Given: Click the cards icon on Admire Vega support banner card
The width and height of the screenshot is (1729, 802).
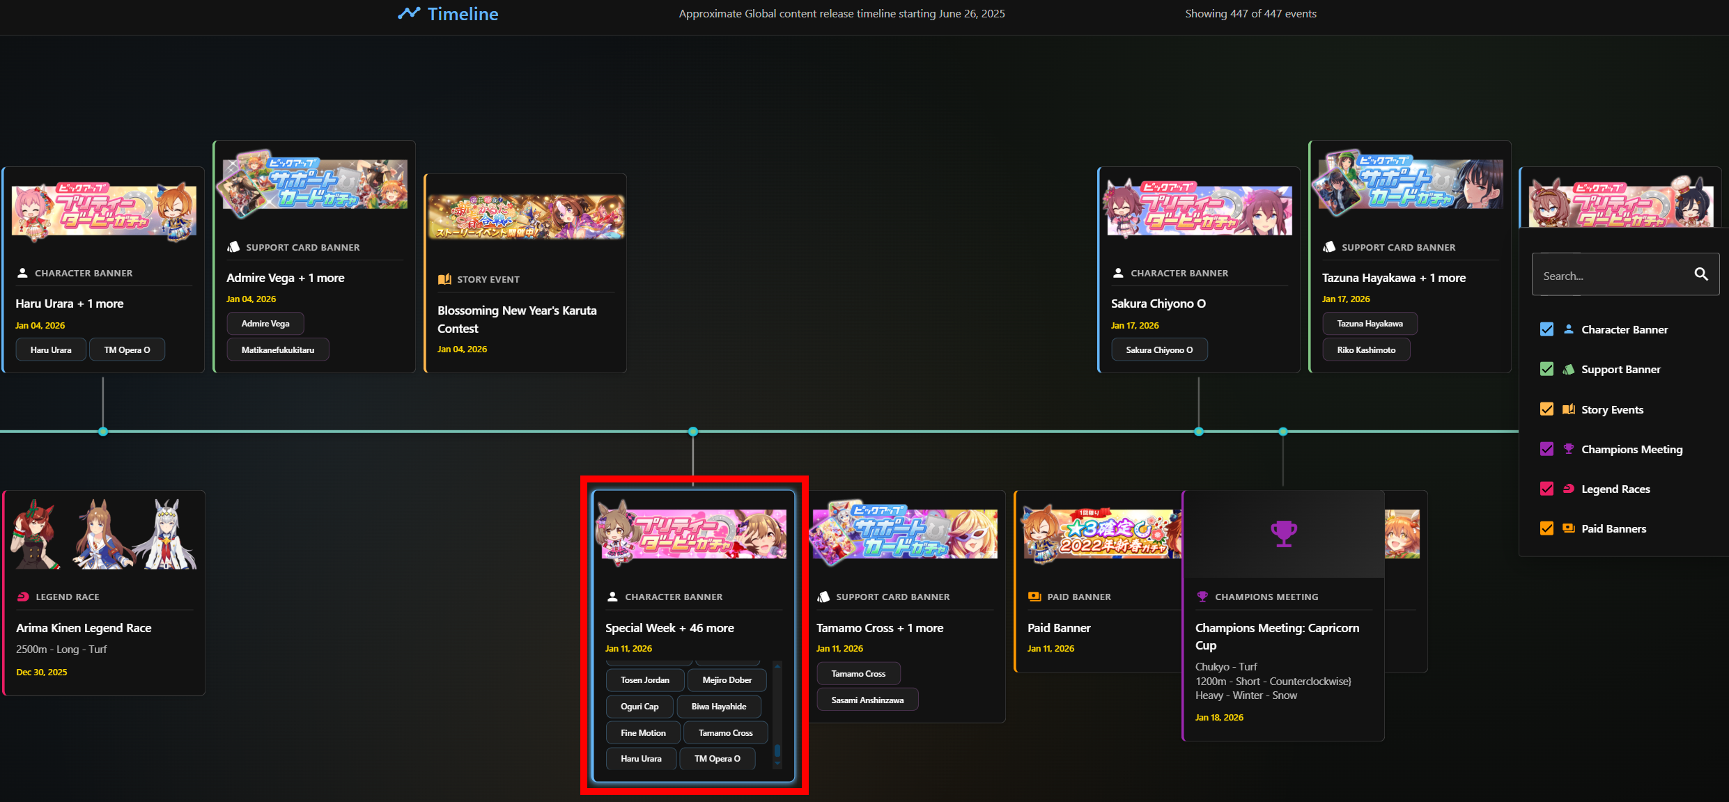Looking at the screenshot, I should point(233,247).
